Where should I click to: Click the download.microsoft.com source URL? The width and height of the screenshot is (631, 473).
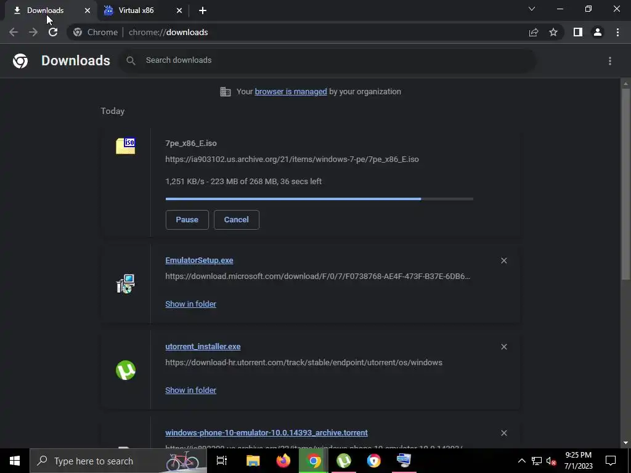pos(317,277)
